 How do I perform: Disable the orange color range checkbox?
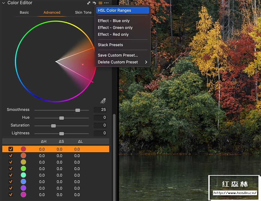pos(11,156)
